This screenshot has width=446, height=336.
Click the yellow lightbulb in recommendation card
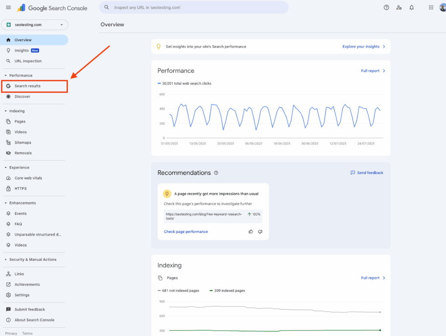tap(167, 194)
